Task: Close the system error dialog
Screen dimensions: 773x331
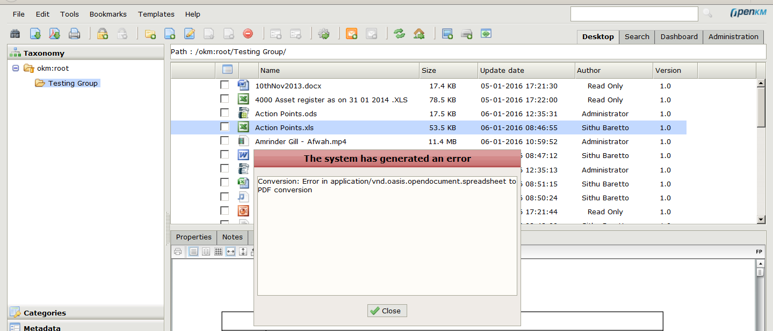Action: click(x=387, y=311)
